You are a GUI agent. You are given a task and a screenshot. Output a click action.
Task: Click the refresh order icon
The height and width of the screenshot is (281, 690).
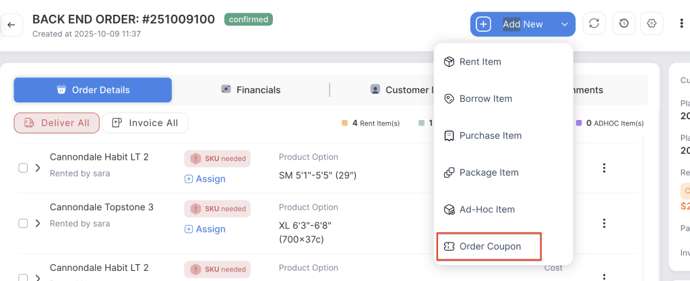coord(594,24)
